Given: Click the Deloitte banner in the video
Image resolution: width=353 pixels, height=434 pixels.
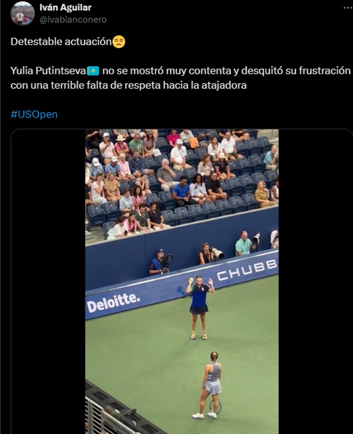Looking at the screenshot, I should 113,302.
